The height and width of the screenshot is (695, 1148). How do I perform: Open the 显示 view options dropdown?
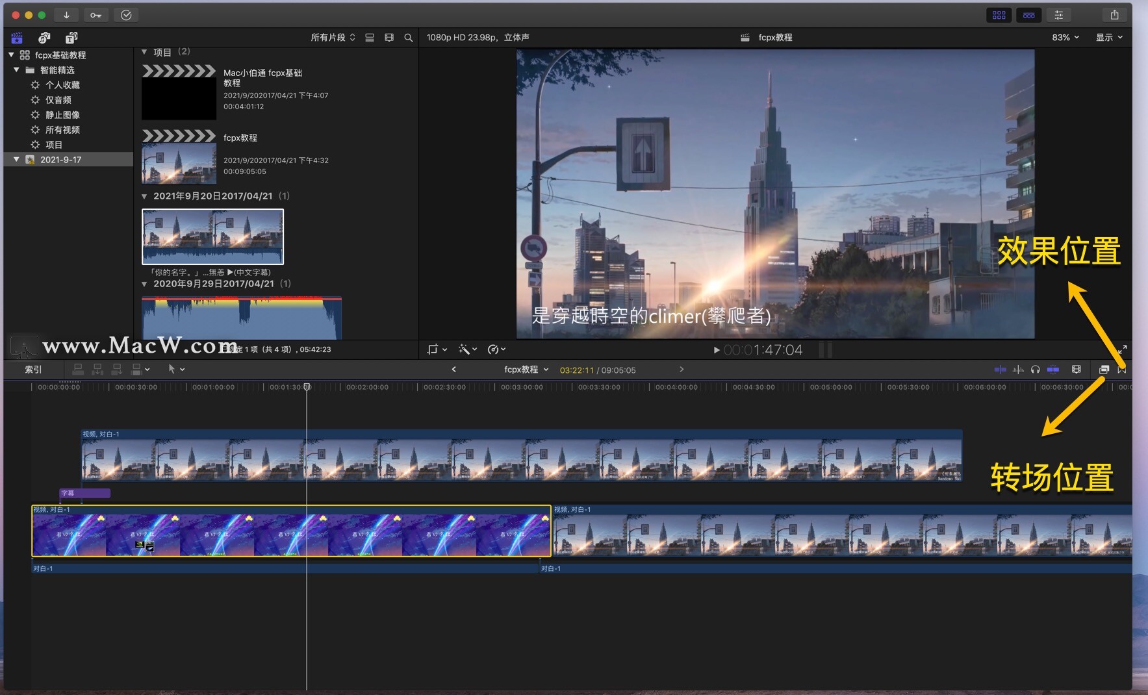[1109, 38]
